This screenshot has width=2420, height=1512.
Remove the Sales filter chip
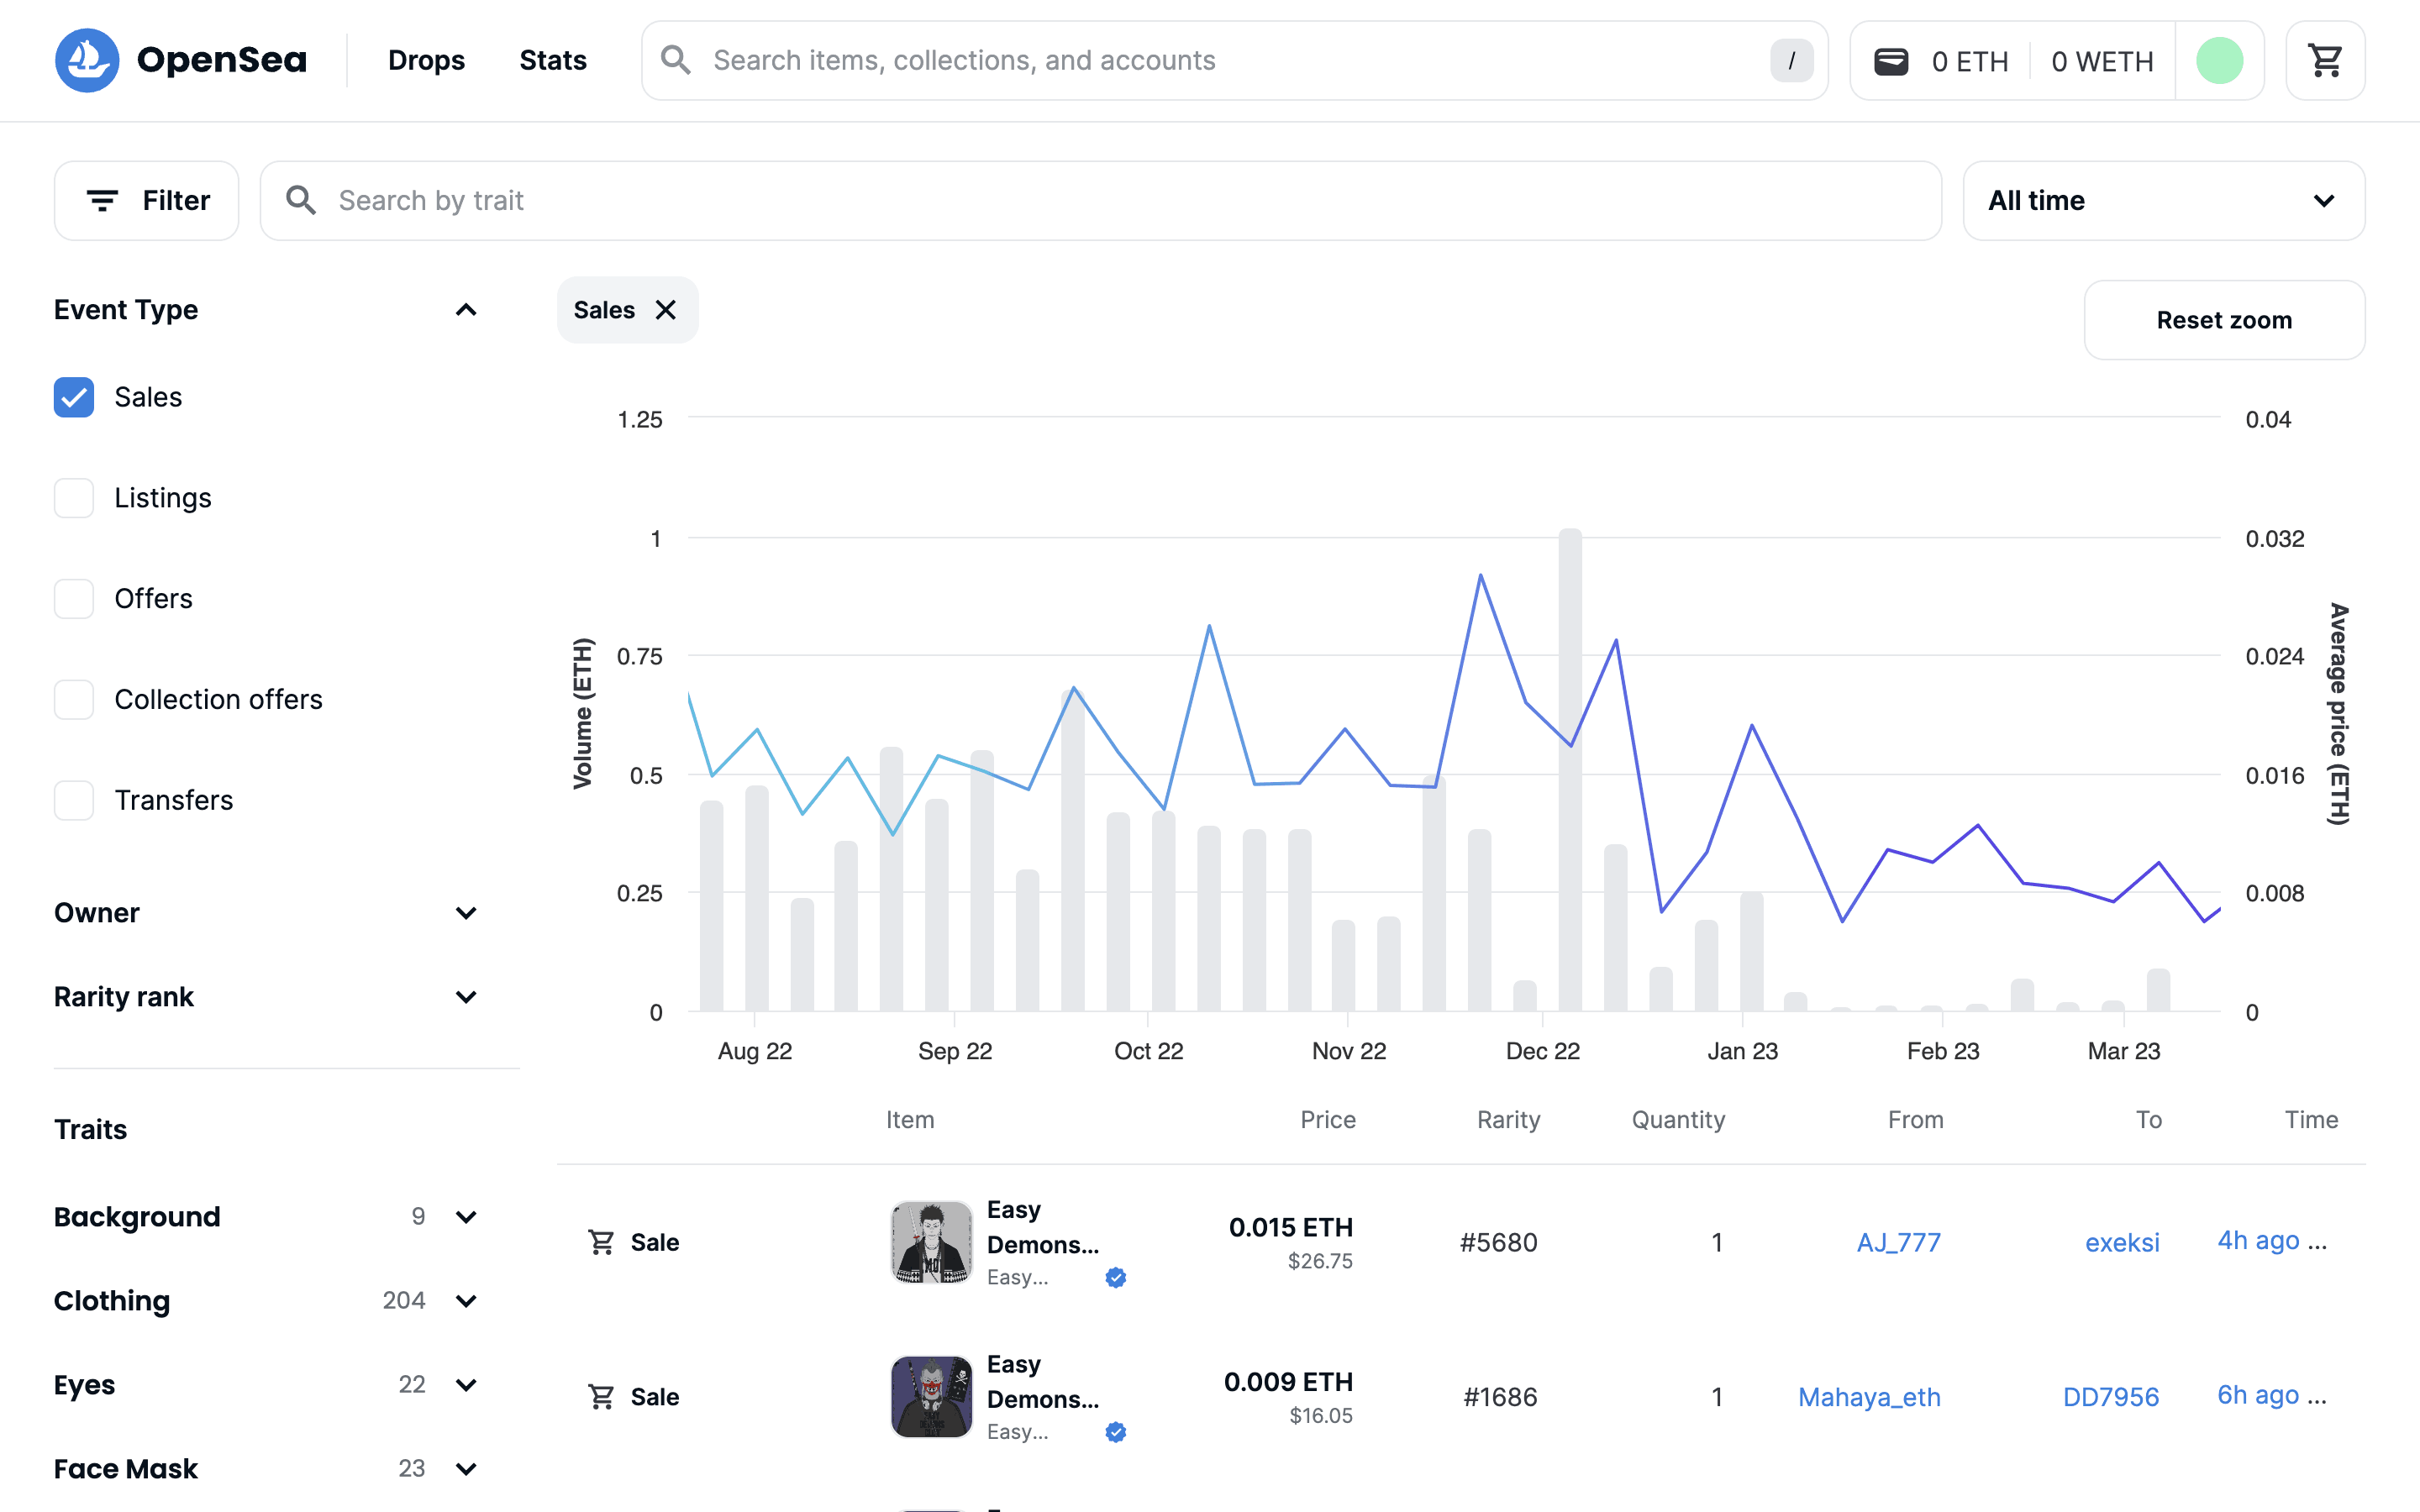tap(666, 310)
